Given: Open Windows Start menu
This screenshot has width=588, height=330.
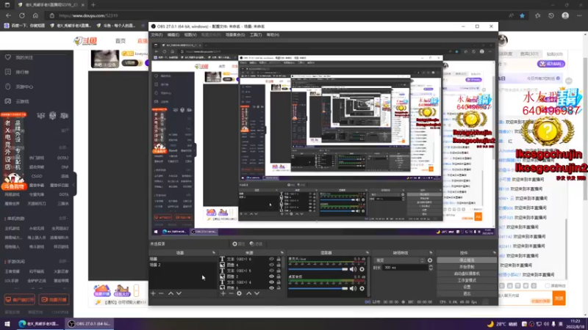Looking at the screenshot, I should pos(7,324).
